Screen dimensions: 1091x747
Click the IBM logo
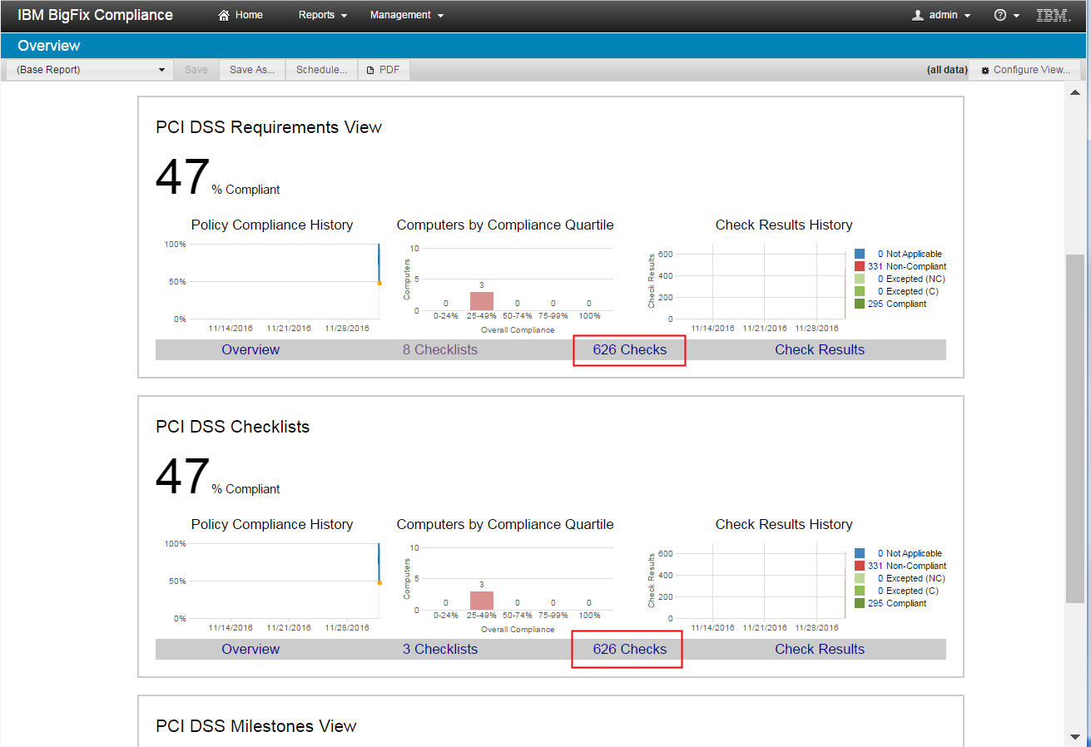(1054, 15)
